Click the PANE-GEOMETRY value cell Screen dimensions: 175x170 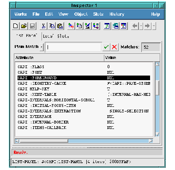tap(129, 83)
